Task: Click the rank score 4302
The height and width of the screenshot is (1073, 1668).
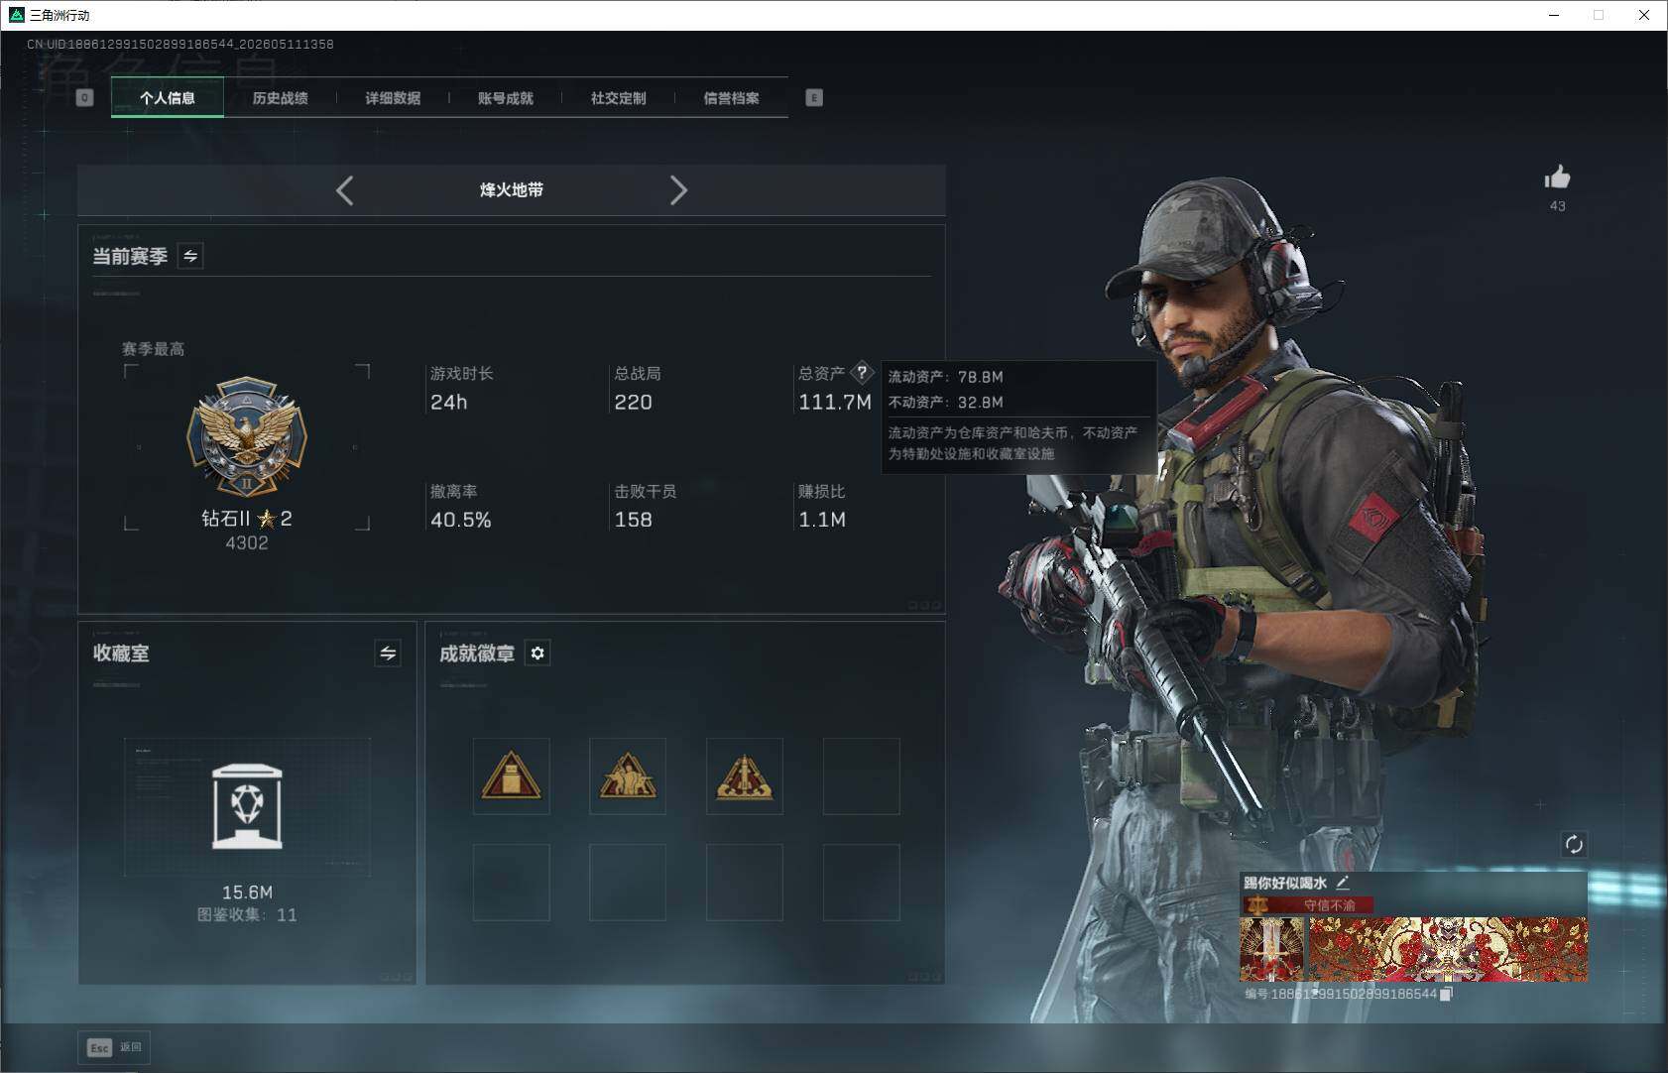Action: 247,542
